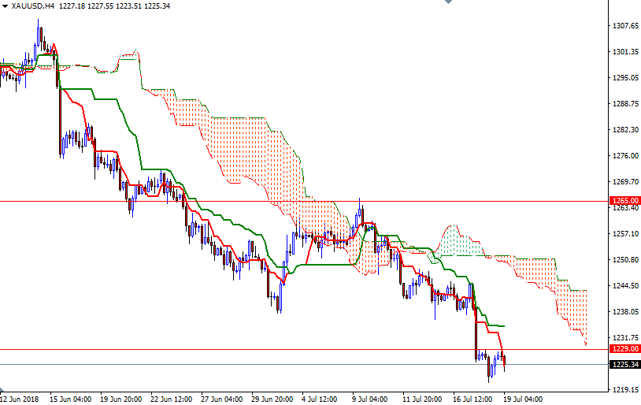This screenshot has width=641, height=405.
Task: Select the horizontal line at 1265.00
Action: (236, 201)
